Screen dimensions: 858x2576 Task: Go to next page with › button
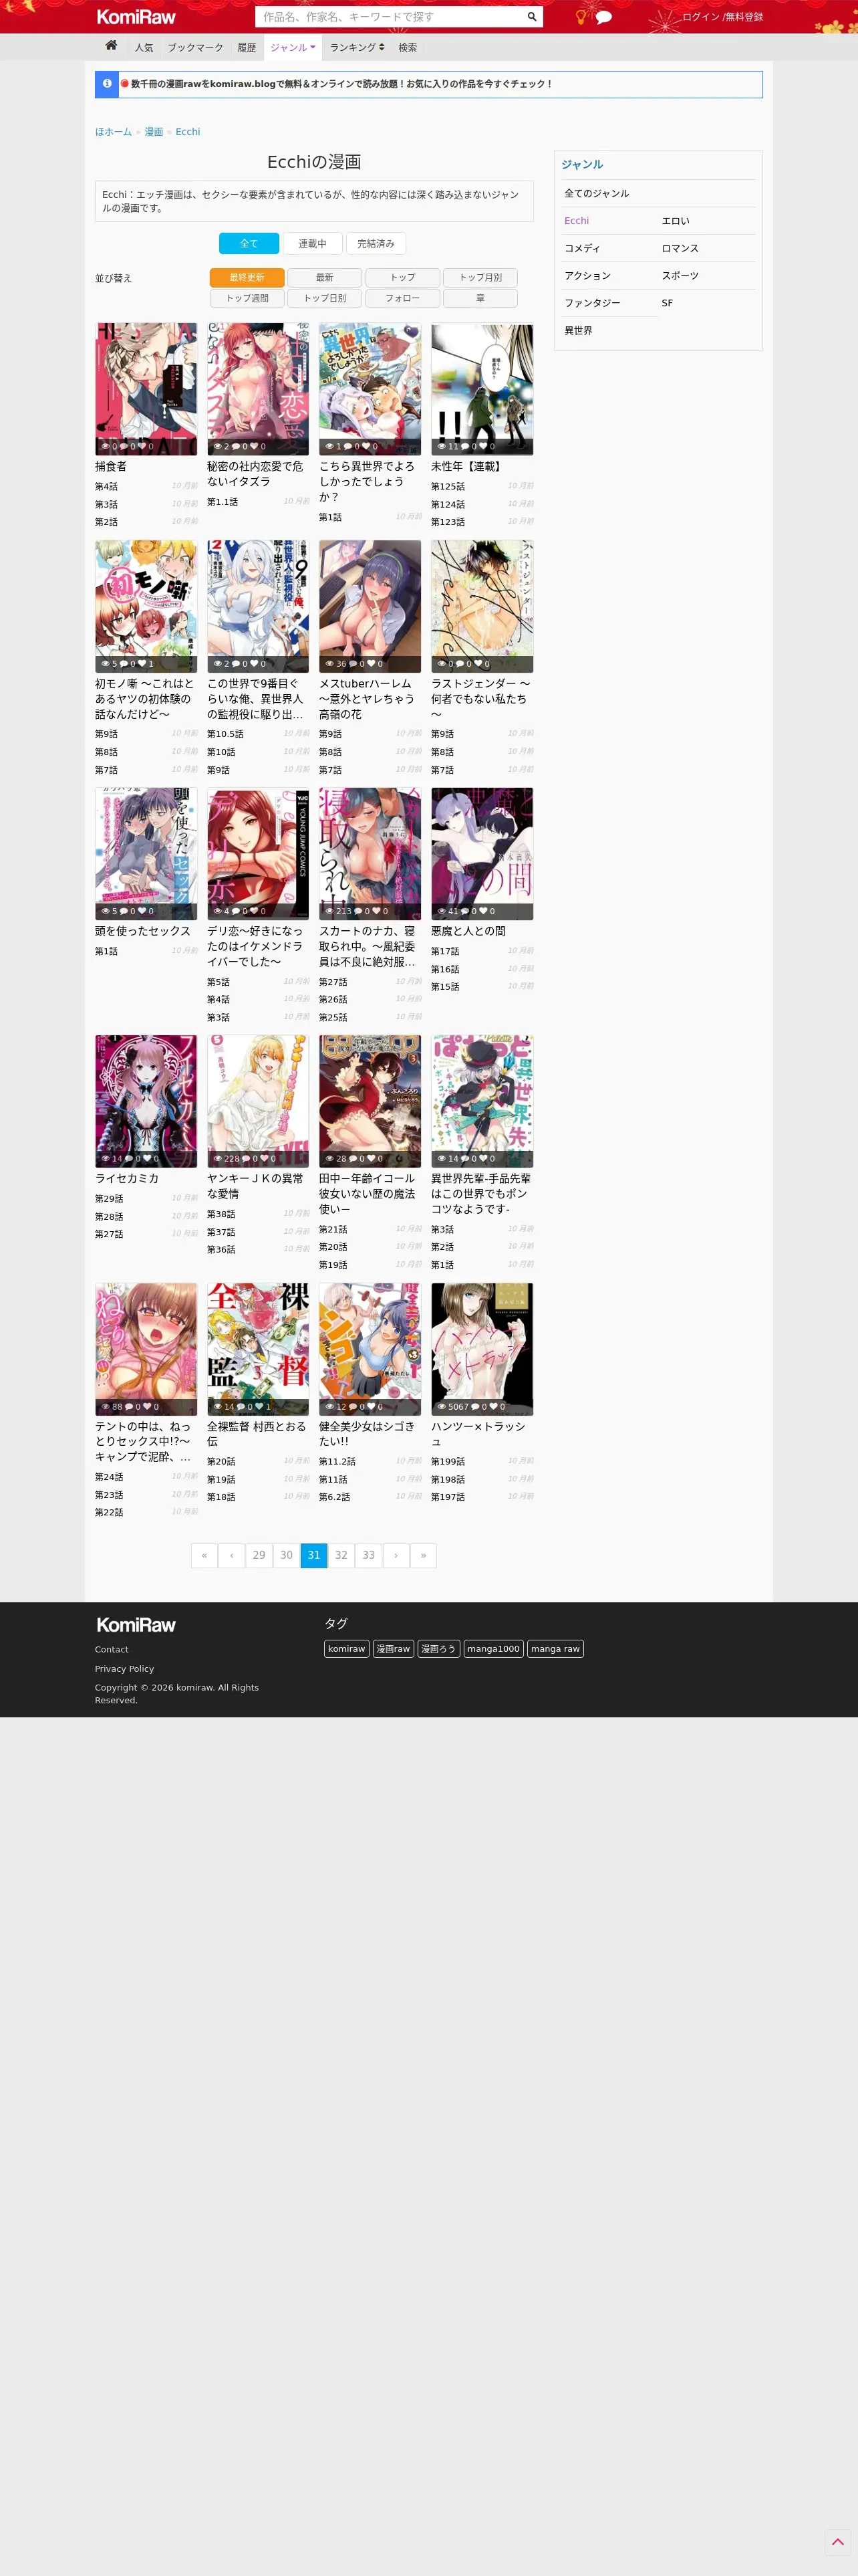(x=396, y=1555)
